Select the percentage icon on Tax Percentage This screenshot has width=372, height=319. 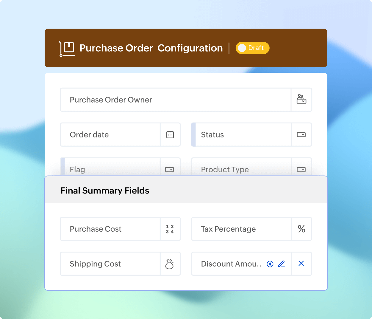(x=301, y=229)
